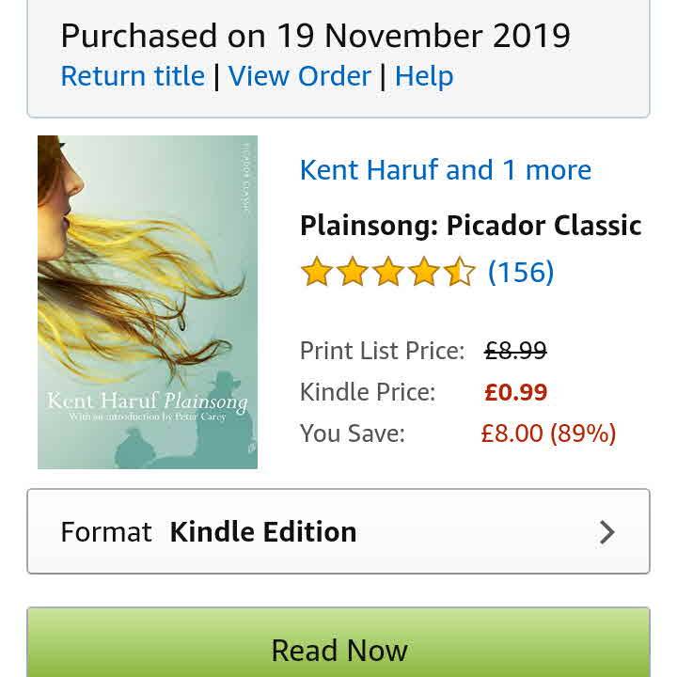Click the struck-through £8.99 list price
677x677 pixels.
(515, 350)
